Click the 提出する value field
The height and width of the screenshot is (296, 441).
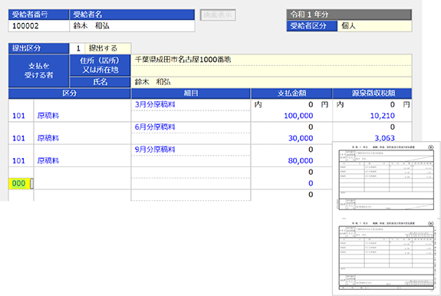click(x=108, y=48)
